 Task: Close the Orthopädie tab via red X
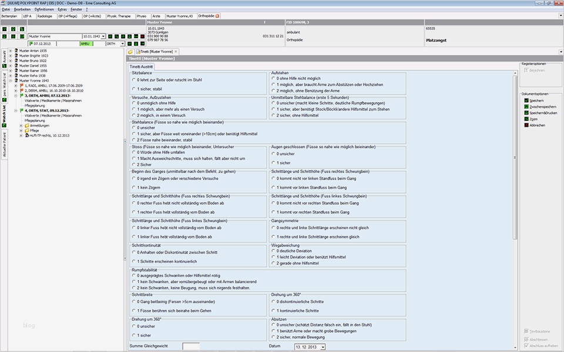click(217, 16)
